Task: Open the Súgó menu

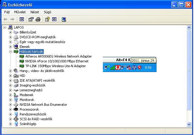Action: (47, 12)
